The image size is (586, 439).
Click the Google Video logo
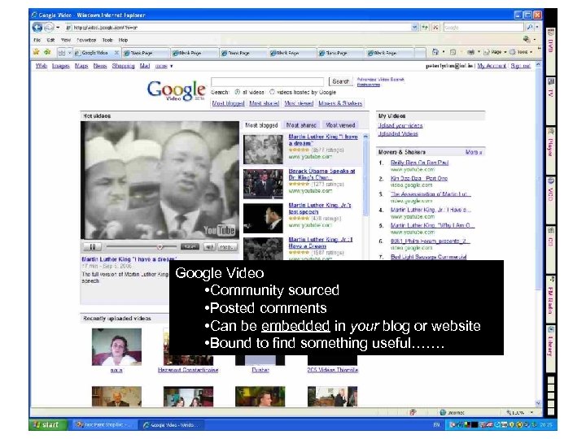(176, 90)
